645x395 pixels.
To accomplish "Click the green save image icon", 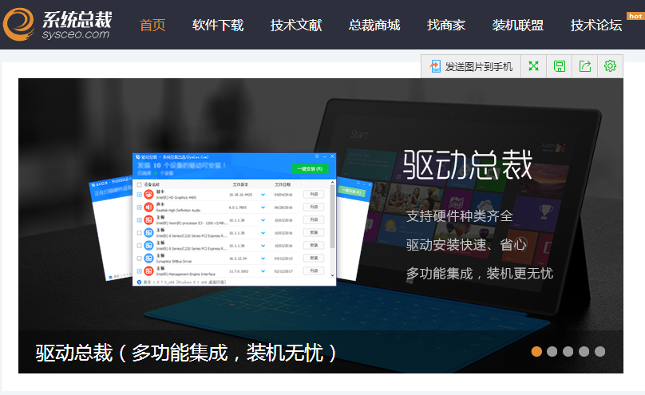I will pyautogui.click(x=560, y=65).
